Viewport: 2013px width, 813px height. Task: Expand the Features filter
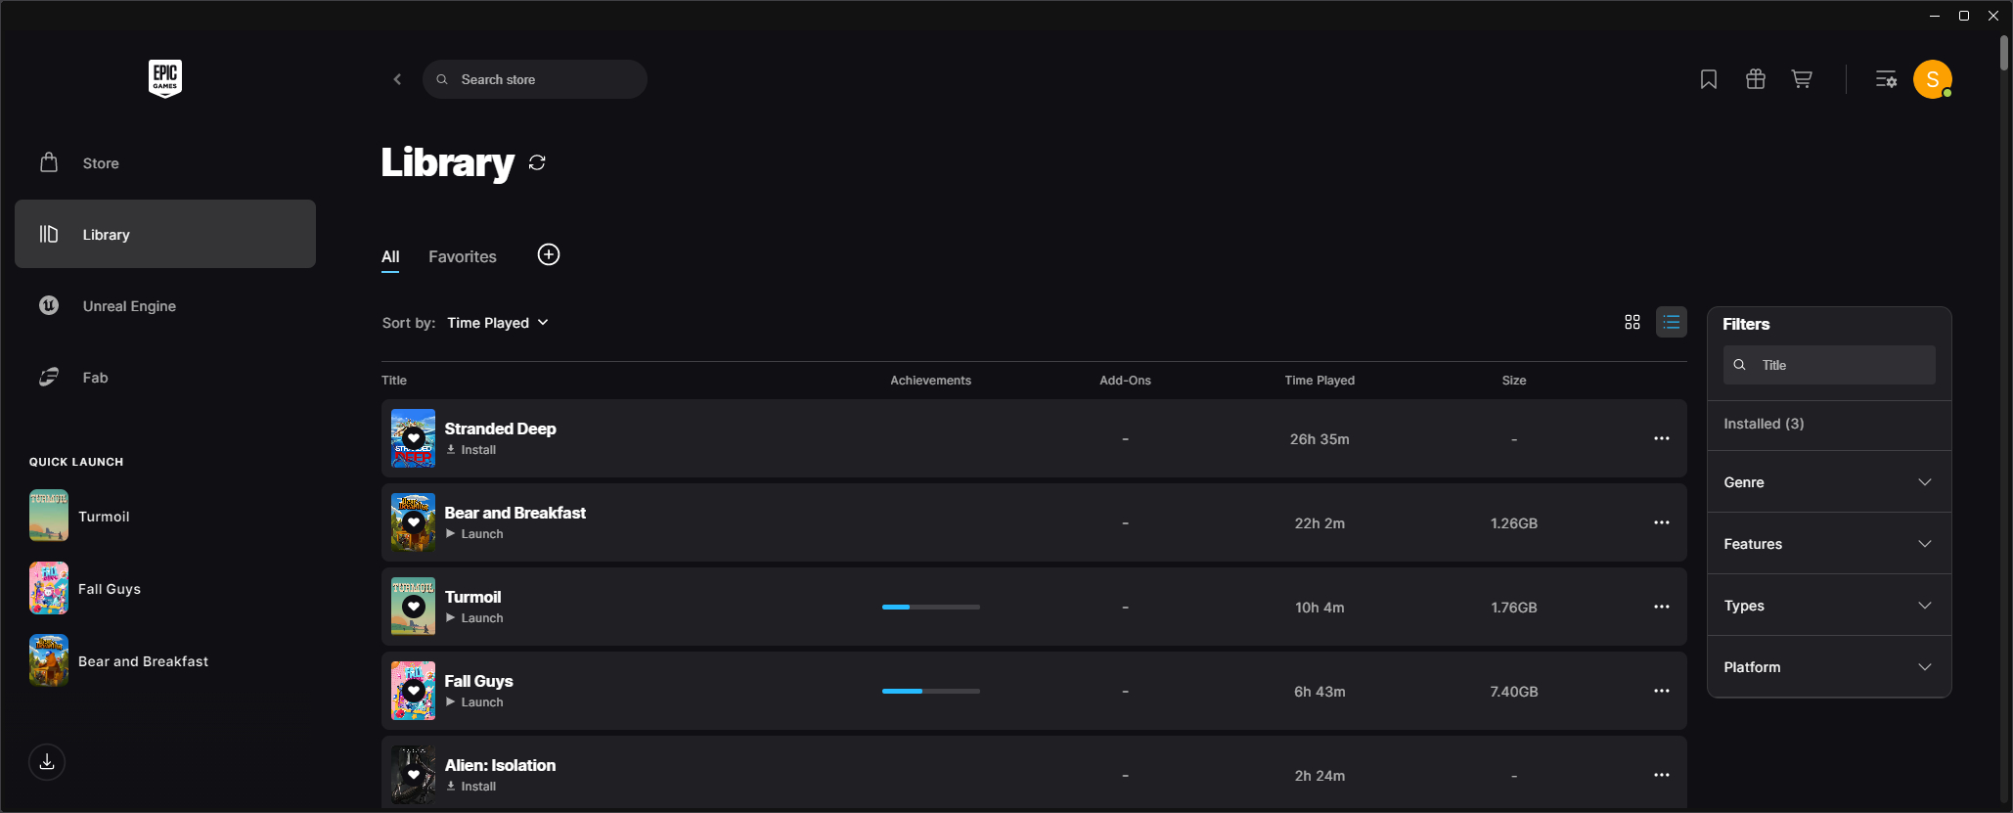(x=1829, y=544)
